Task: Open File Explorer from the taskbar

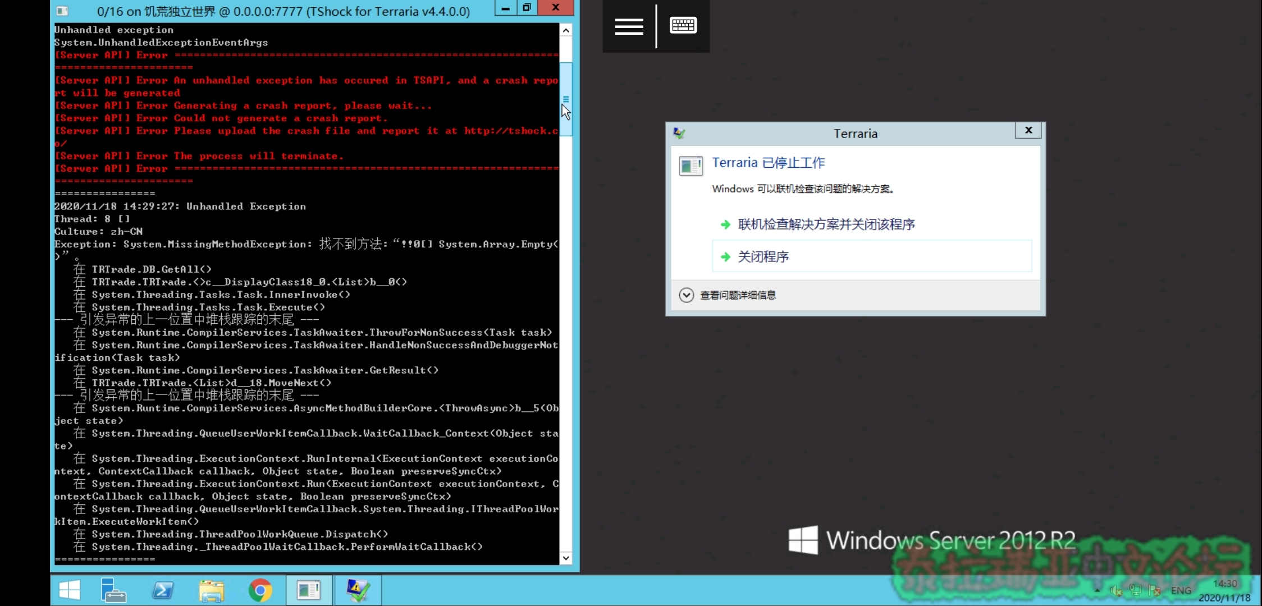Action: 212,591
